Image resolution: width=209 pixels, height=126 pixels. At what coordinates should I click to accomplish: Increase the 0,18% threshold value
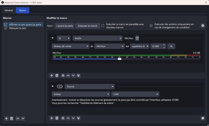pyautogui.click(x=164, y=45)
